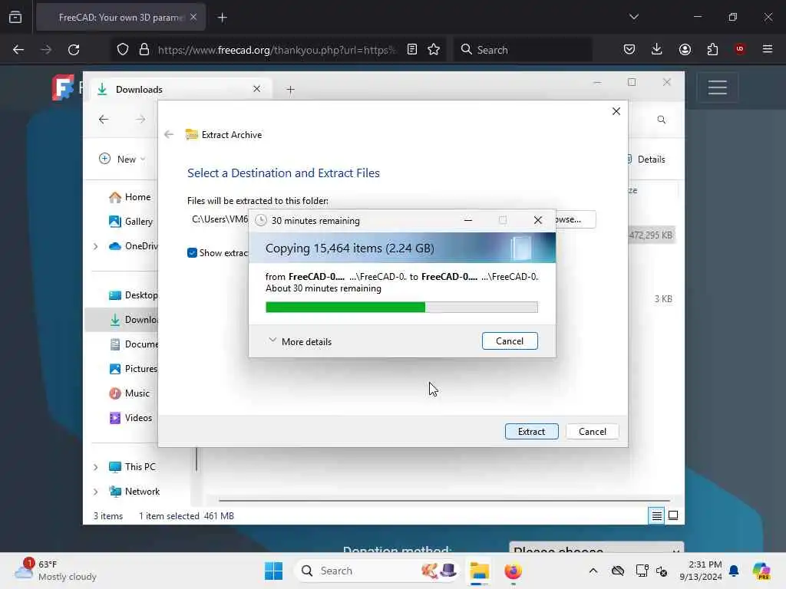Screen dimensions: 786x589
Task: Go back in File Explorer navigation
Action: pos(104,119)
